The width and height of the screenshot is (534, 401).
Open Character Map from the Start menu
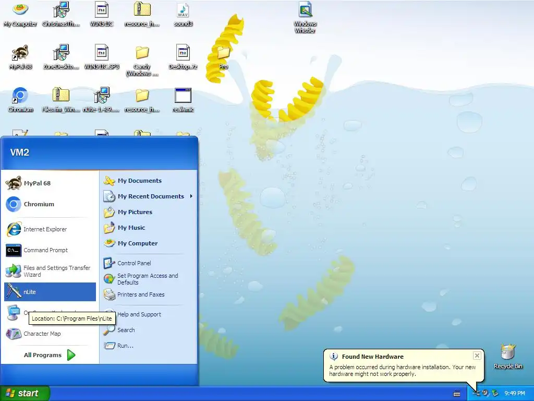[50, 334]
